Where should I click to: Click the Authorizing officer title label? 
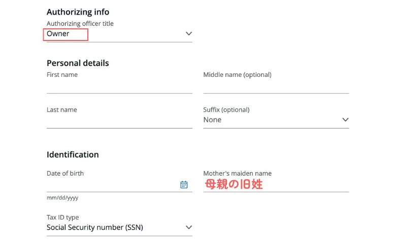pyautogui.click(x=80, y=24)
